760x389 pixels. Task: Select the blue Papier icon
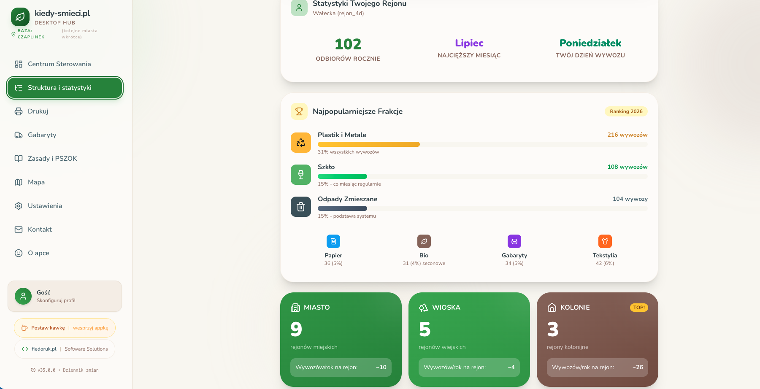pos(333,241)
